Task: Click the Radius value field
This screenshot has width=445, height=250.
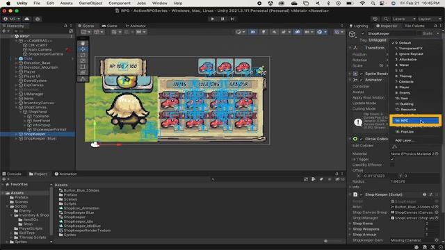Action: pos(414,181)
